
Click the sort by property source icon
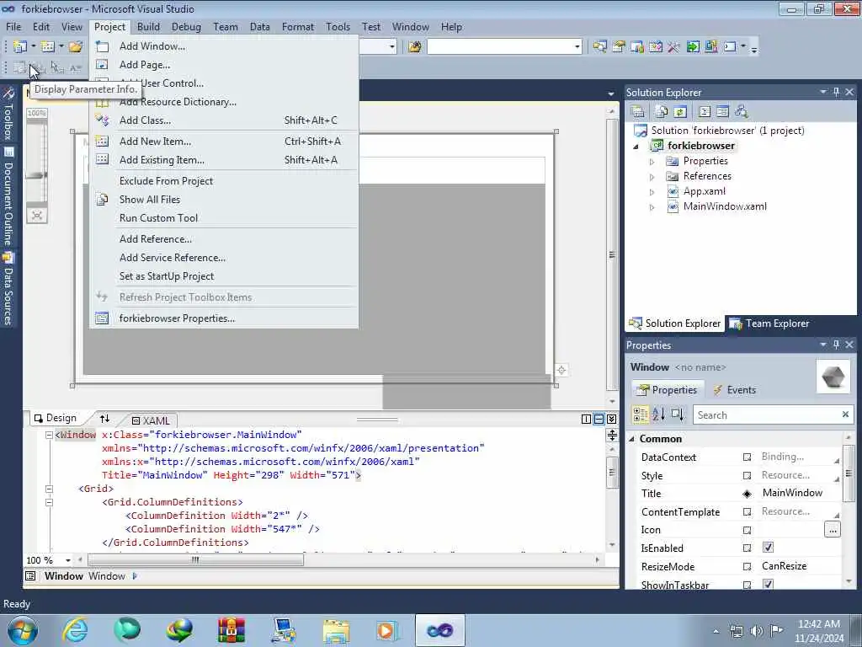tap(678, 414)
